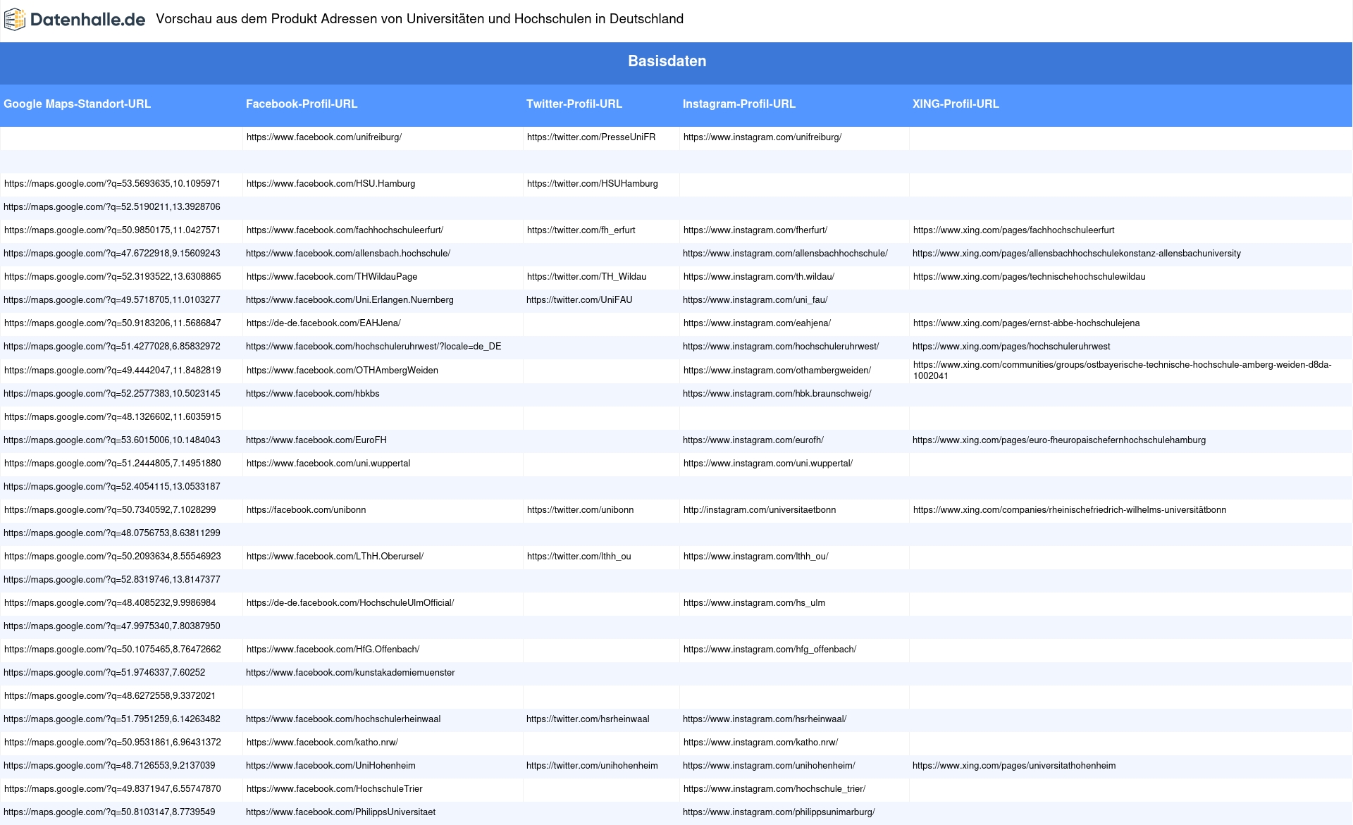Open the twitter.com/unihohenheim link
The height and width of the screenshot is (825, 1353).
pyautogui.click(x=592, y=766)
